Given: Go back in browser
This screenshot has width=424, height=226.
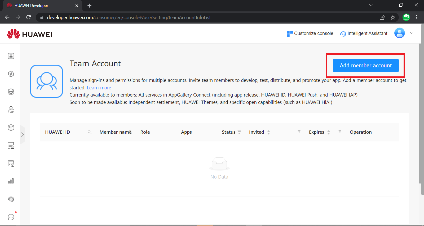Looking at the screenshot, I should [7, 17].
